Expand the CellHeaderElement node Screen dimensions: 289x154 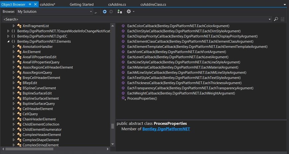coord(14,109)
